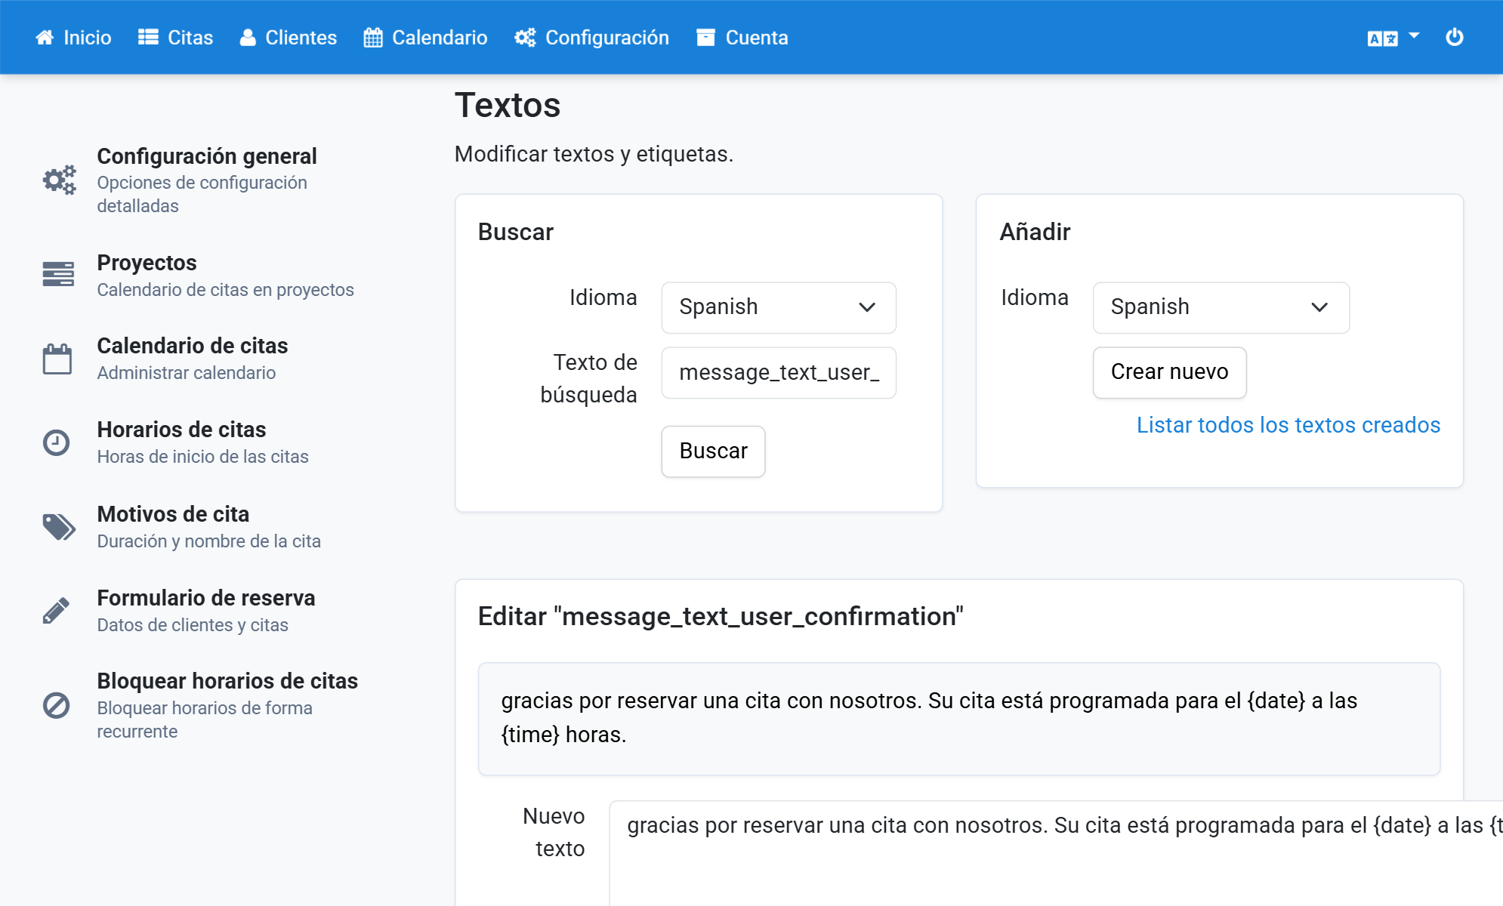Open Formulario de reserva sidebar link
Screen dimensions: 1503x906
tap(206, 598)
